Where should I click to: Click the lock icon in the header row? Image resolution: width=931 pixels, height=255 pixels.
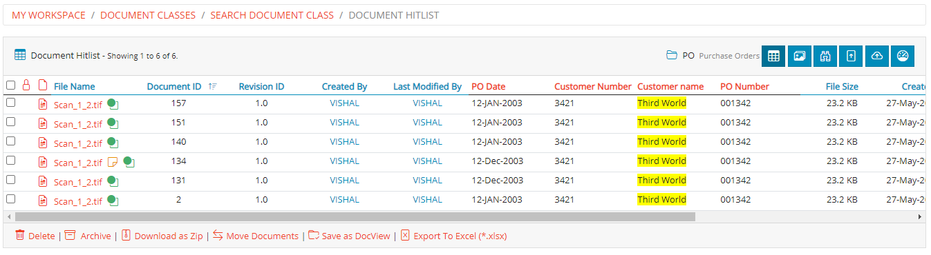pyautogui.click(x=26, y=85)
